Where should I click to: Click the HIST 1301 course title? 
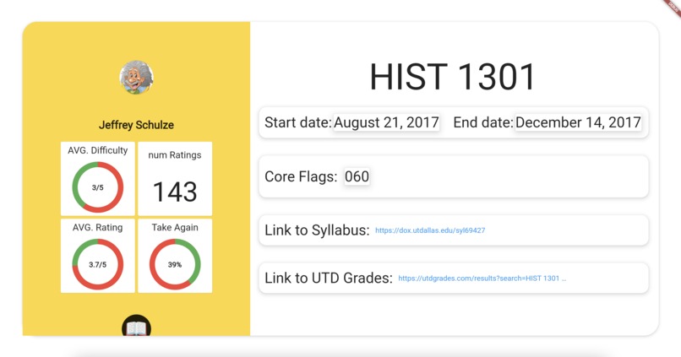point(452,77)
